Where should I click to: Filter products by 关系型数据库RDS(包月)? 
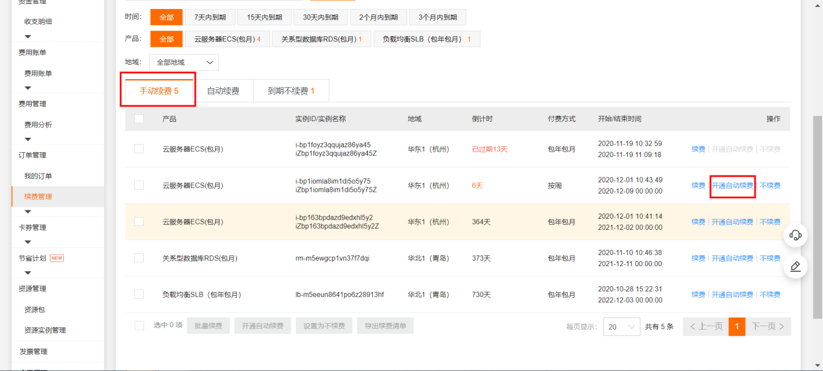[x=321, y=39]
